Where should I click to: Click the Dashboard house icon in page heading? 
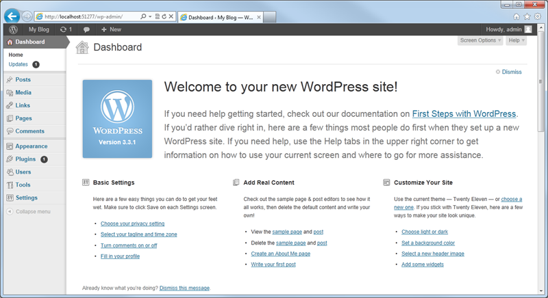point(82,47)
